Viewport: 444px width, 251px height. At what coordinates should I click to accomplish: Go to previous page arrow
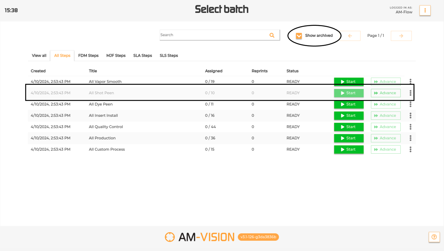click(350, 36)
